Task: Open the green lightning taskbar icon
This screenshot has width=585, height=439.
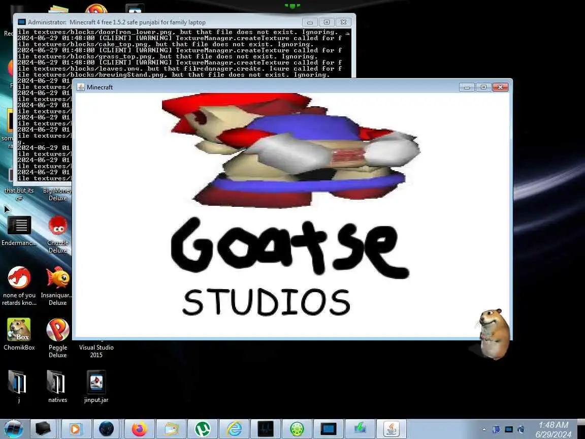Action: click(360, 429)
